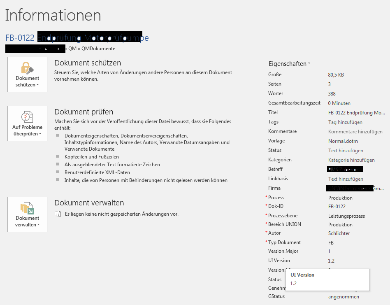Screen dimensions: 390x305
Task: Click the UI Version tooltip popup
Action: point(327,279)
